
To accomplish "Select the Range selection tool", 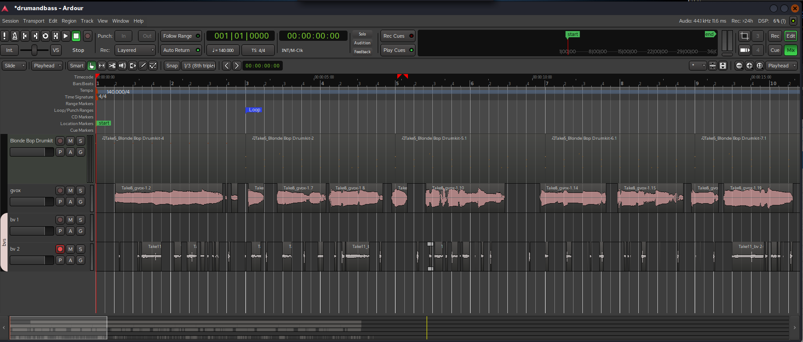I will click(102, 66).
